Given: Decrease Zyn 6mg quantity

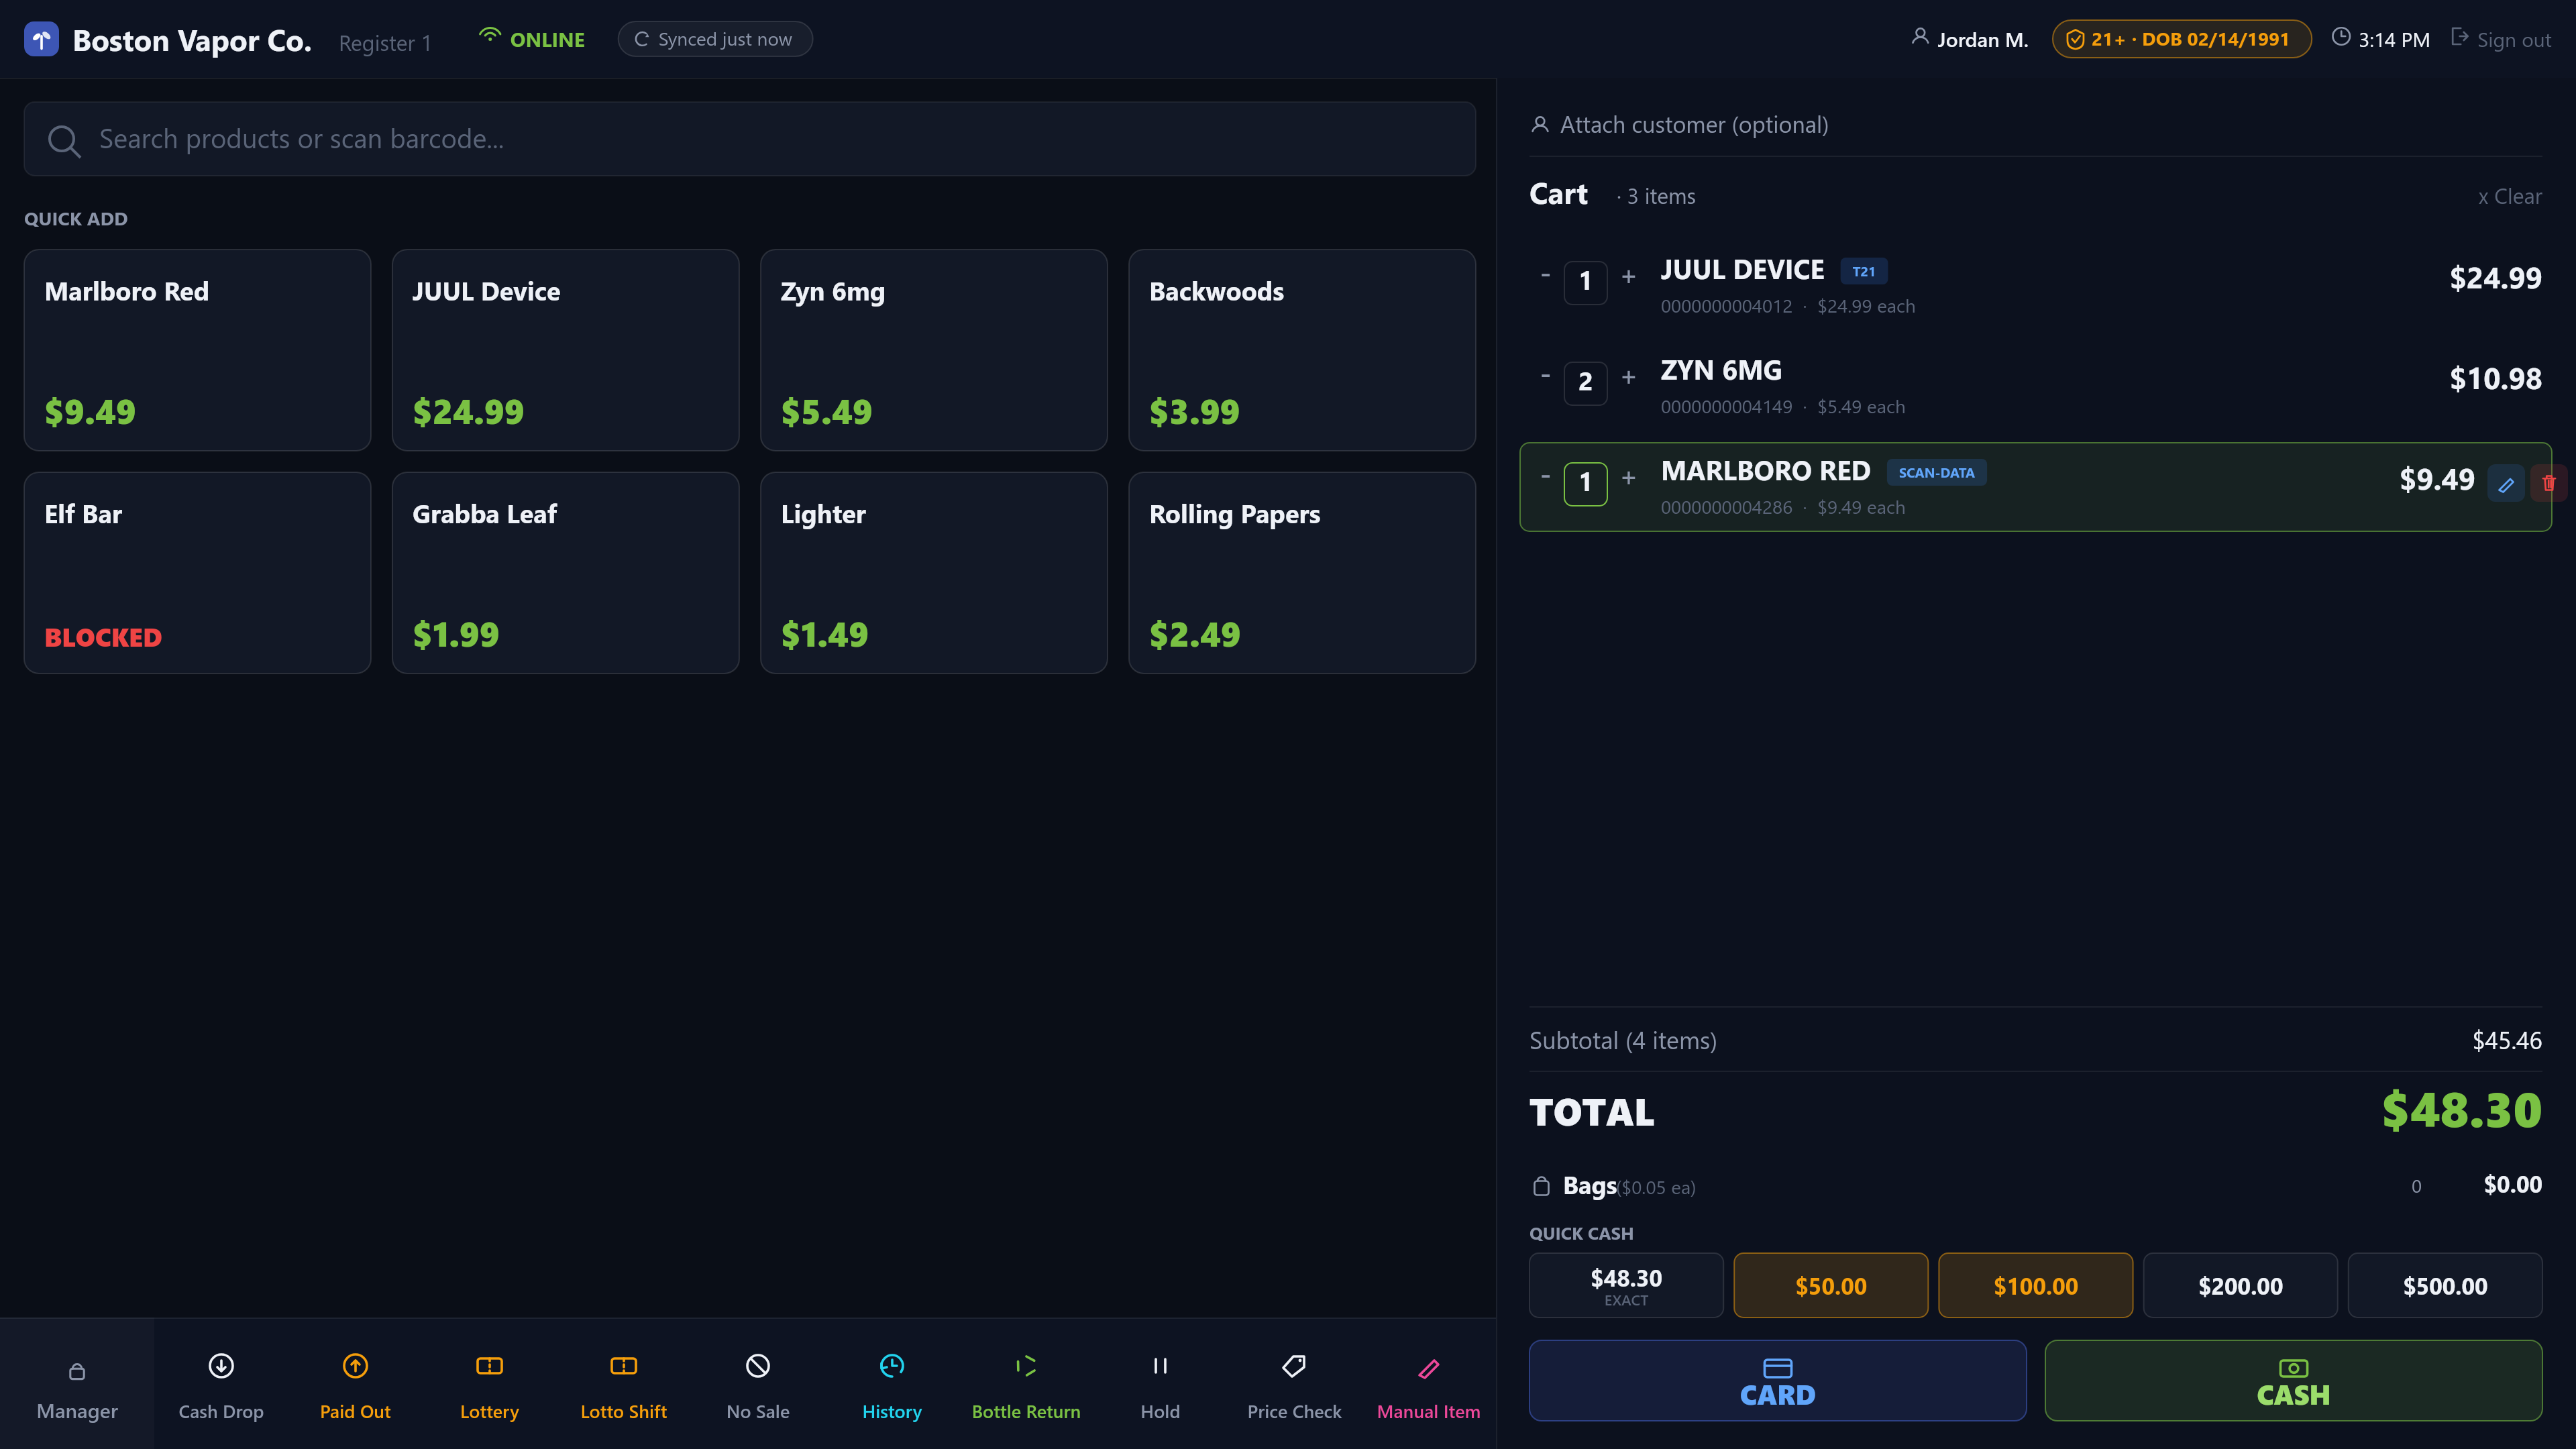Looking at the screenshot, I should (1545, 377).
